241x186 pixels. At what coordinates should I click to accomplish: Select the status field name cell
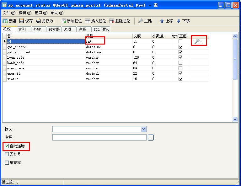(x=46, y=79)
